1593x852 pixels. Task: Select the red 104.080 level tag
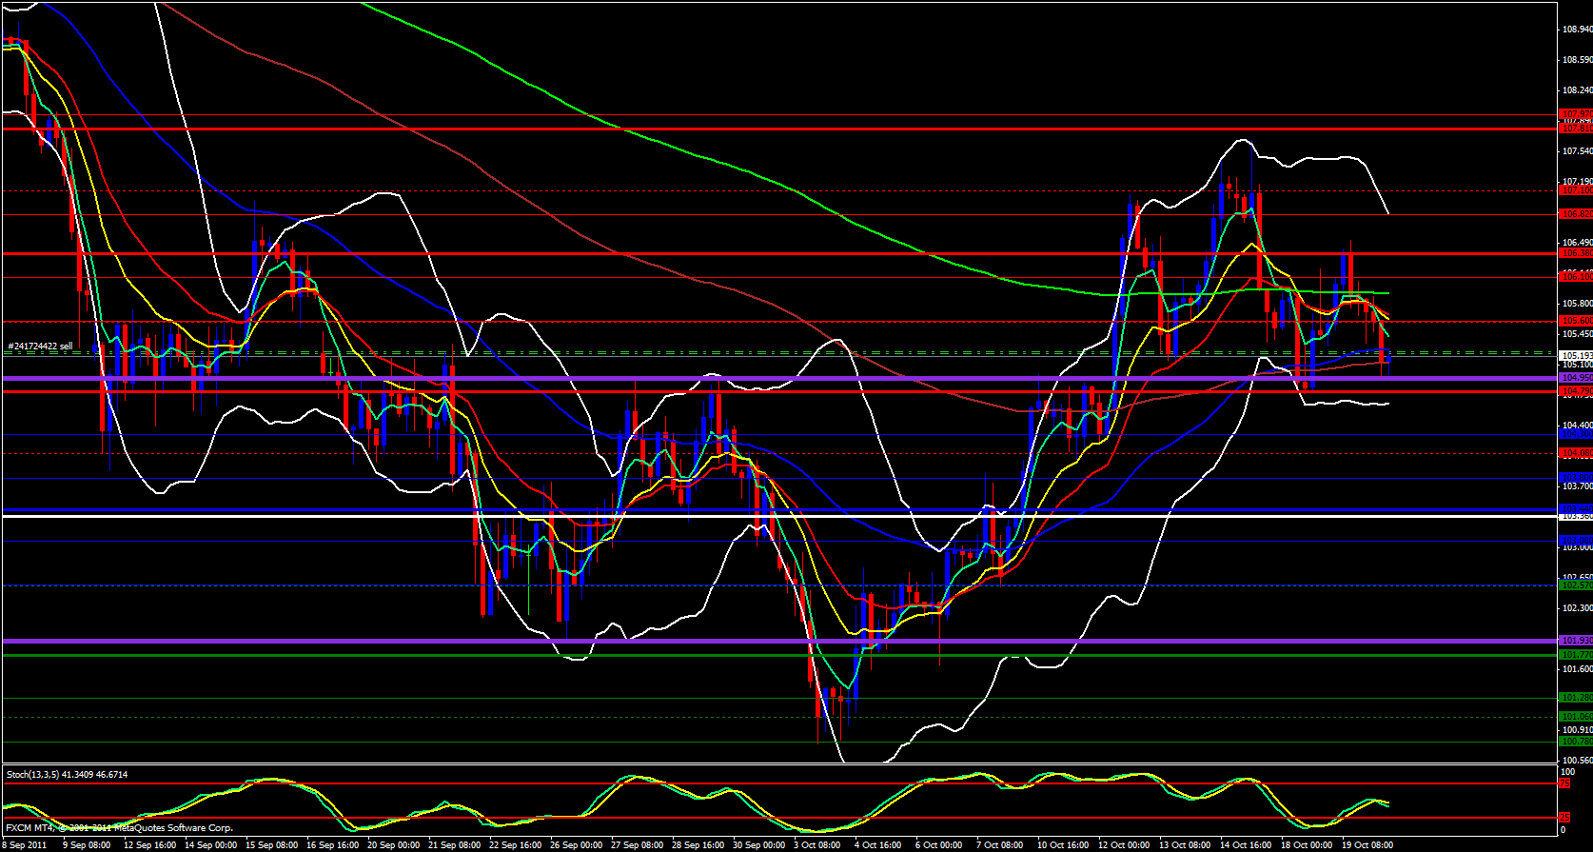(x=1576, y=453)
